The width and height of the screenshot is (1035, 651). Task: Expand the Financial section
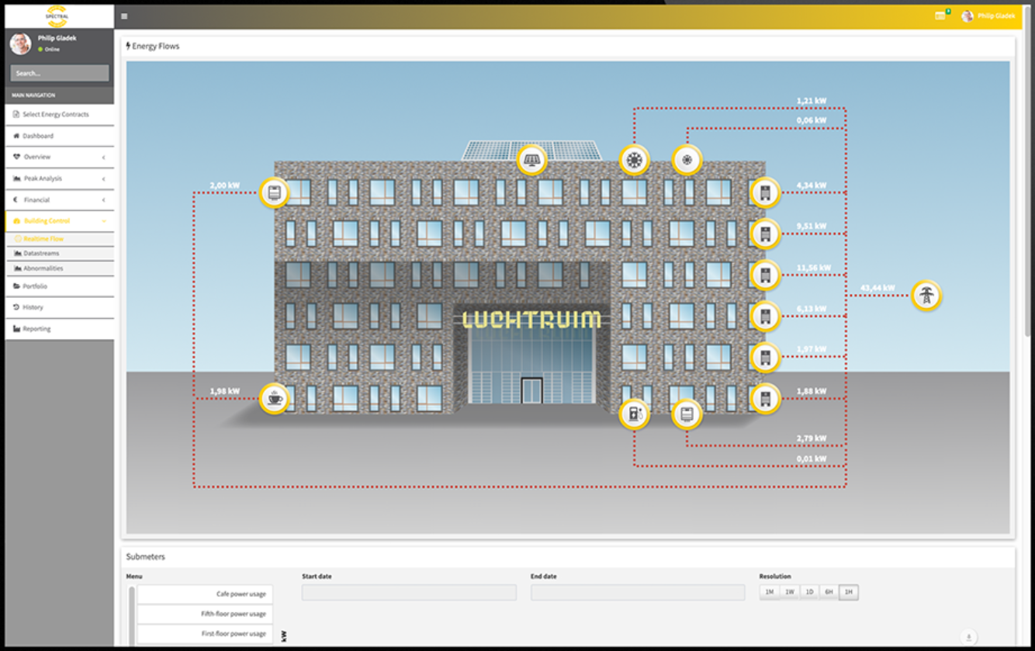click(60, 199)
